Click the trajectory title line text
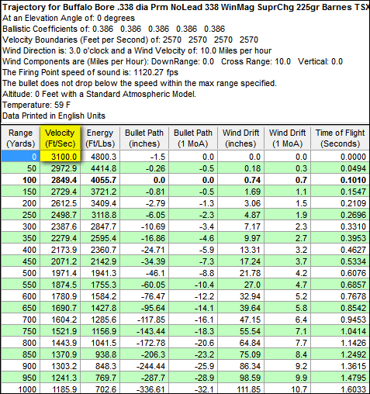 (x=185, y=7)
